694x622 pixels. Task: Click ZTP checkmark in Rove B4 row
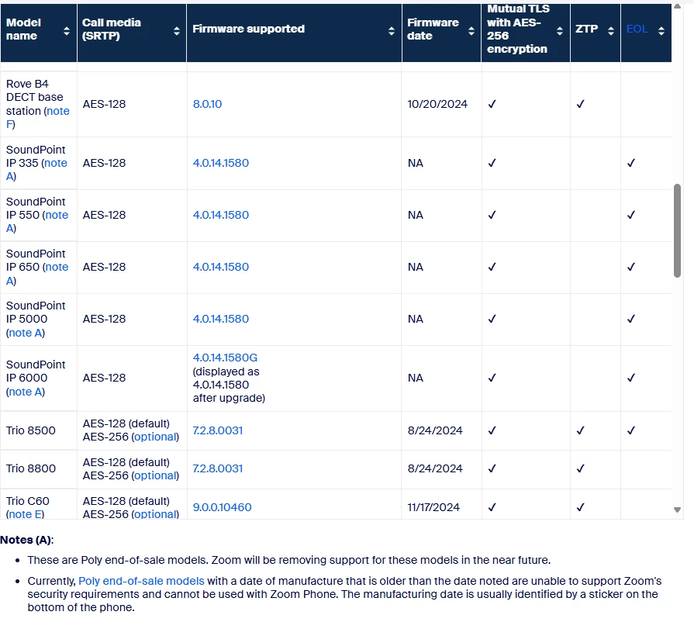(x=580, y=104)
